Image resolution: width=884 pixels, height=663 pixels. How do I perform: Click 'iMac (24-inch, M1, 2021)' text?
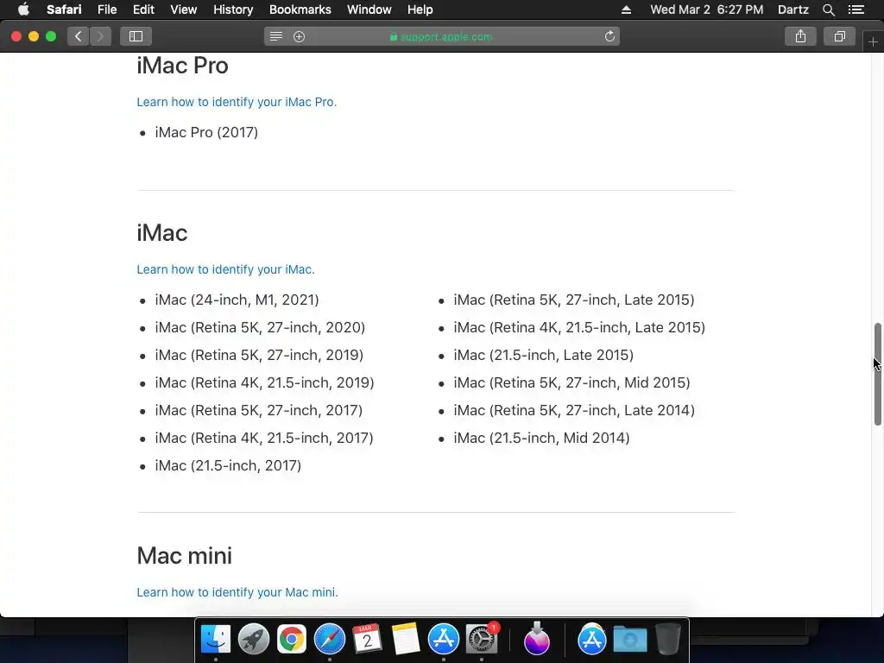pyautogui.click(x=237, y=300)
